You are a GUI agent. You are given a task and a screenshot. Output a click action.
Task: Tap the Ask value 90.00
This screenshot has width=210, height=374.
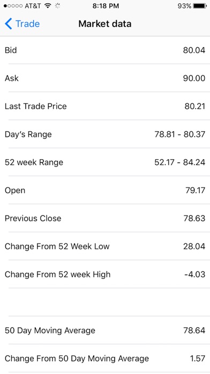click(194, 78)
